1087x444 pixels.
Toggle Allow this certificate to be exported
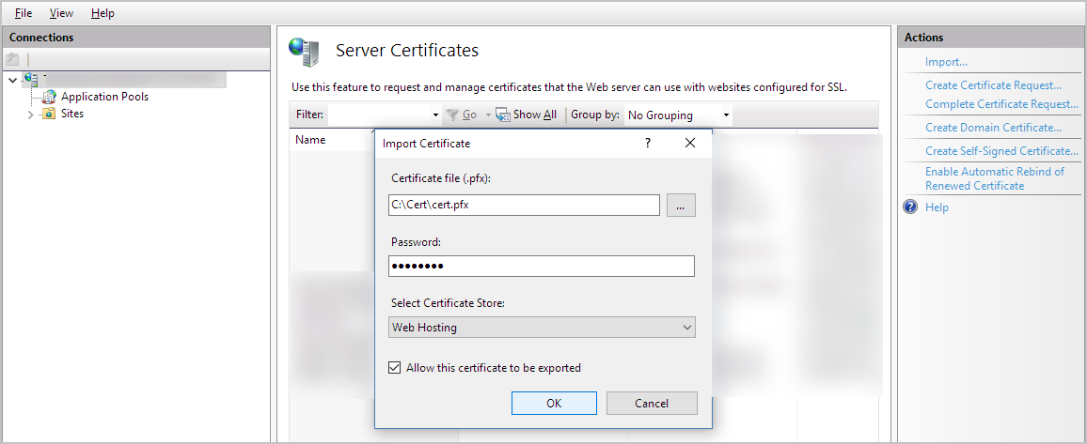click(395, 368)
